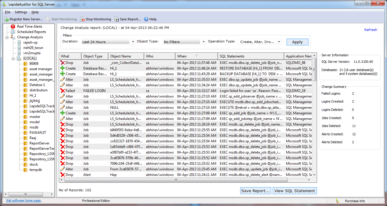Image resolution: width=387 pixels, height=206 pixels.
Task: Open the Operation Type dropdown
Action: coord(279,42)
